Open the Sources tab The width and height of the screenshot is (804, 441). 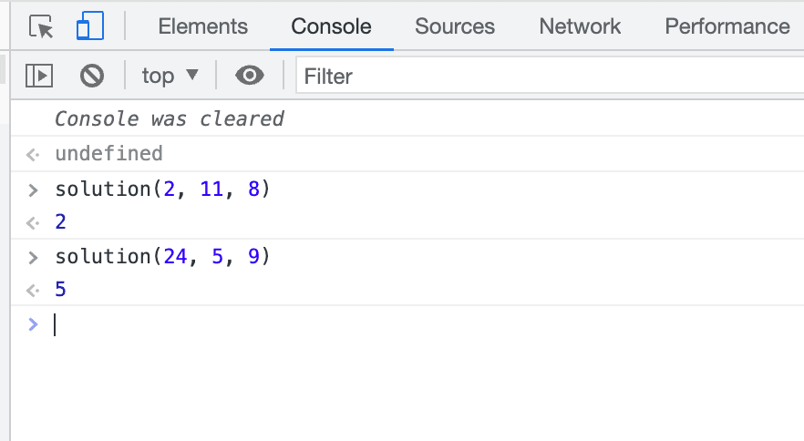tap(455, 26)
